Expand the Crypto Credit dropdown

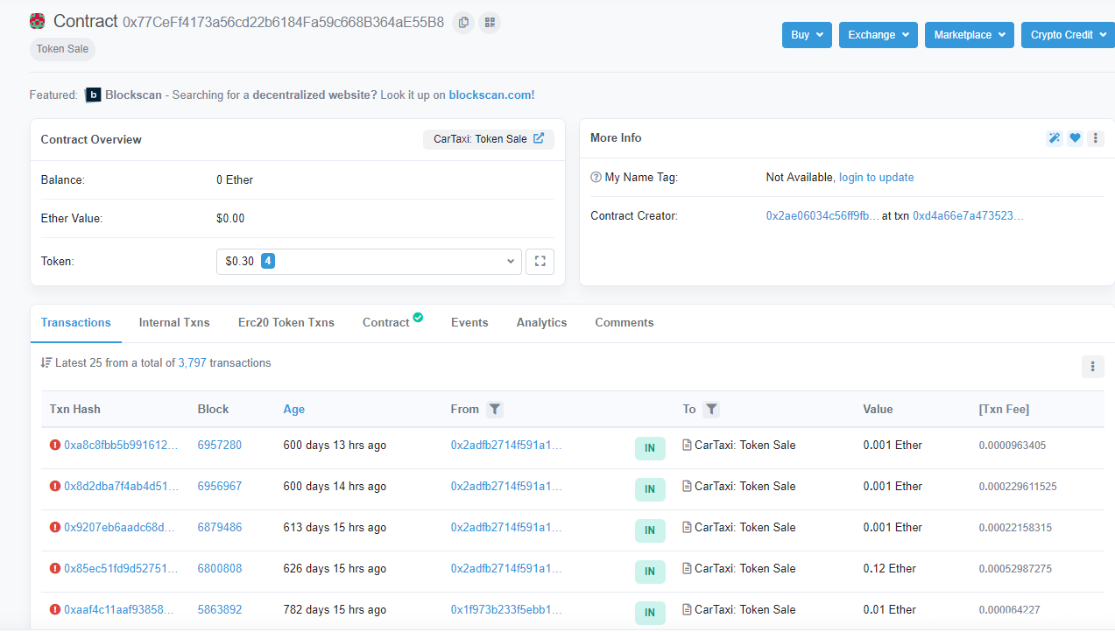point(1067,35)
